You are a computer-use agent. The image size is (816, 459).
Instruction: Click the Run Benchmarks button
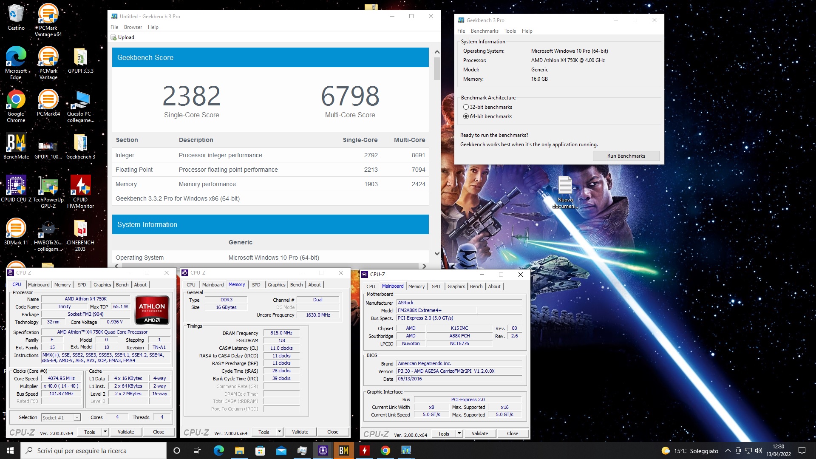pyautogui.click(x=626, y=156)
